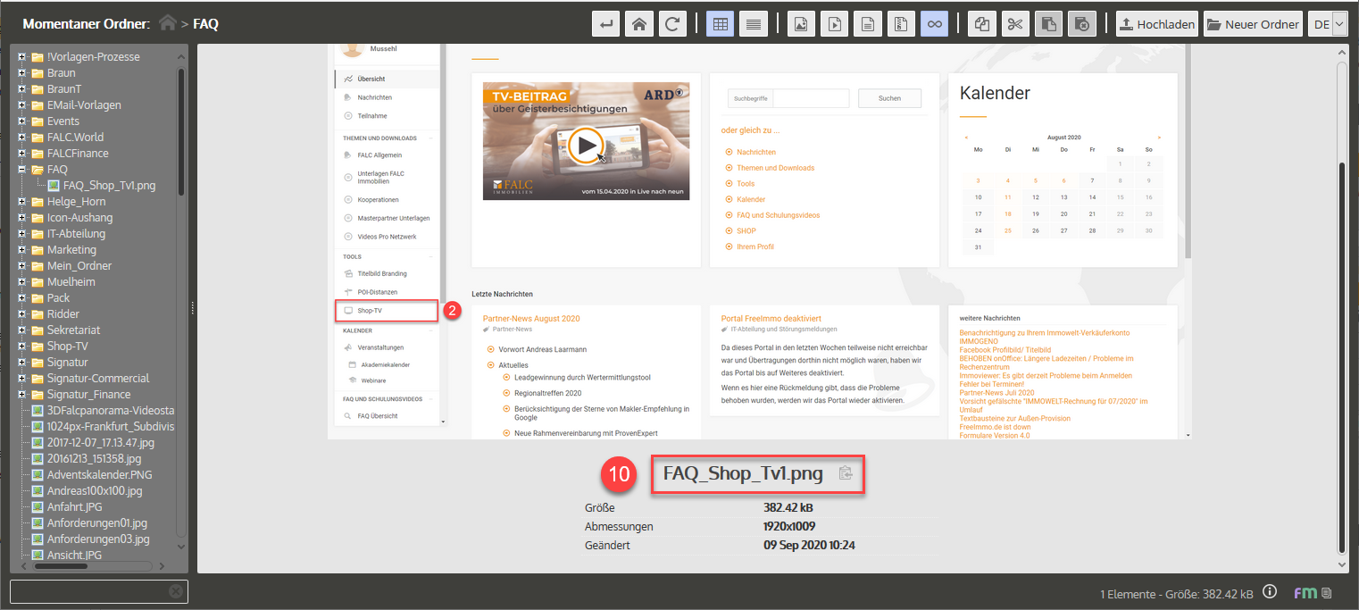1359x610 pixels.
Task: Clear the search field with X icon
Action: [176, 591]
